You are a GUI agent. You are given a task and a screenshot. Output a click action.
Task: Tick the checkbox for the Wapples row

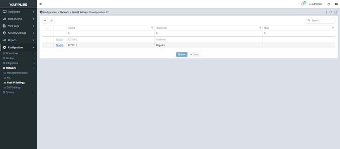point(48,45)
